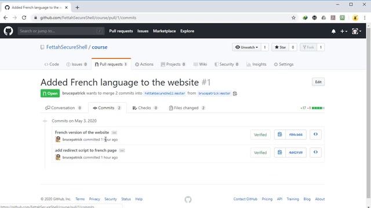
Task: Click the address bar URL
Action: point(88,18)
